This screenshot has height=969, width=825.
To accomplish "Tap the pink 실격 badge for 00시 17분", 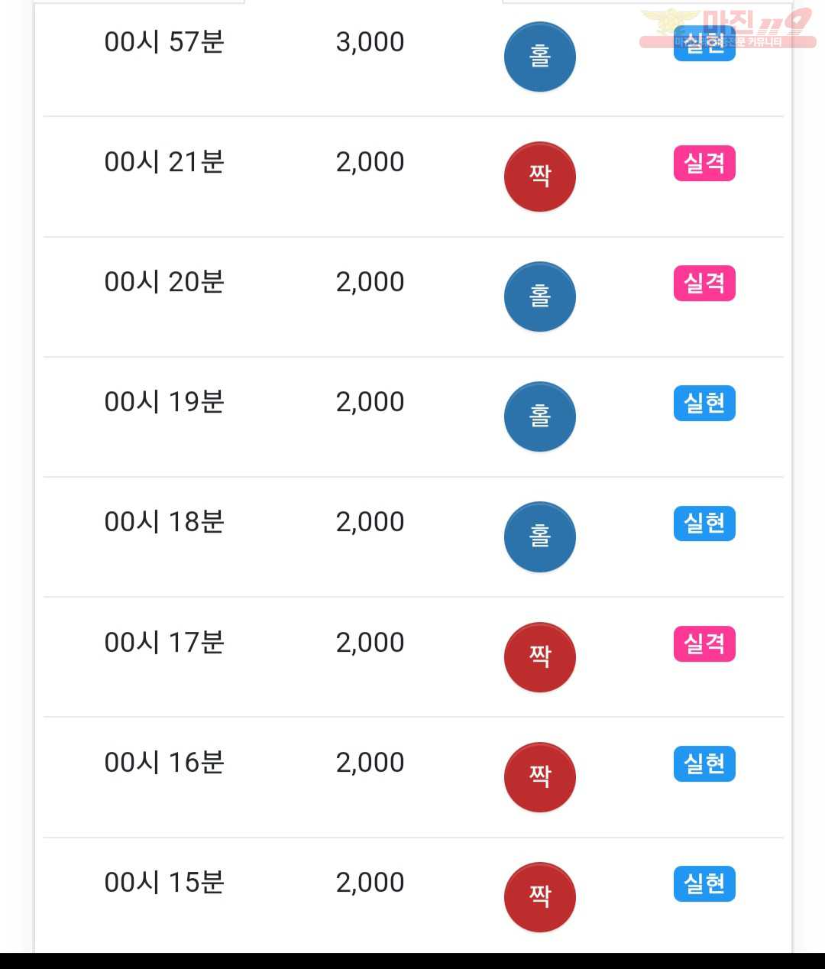I will pyautogui.click(x=704, y=643).
